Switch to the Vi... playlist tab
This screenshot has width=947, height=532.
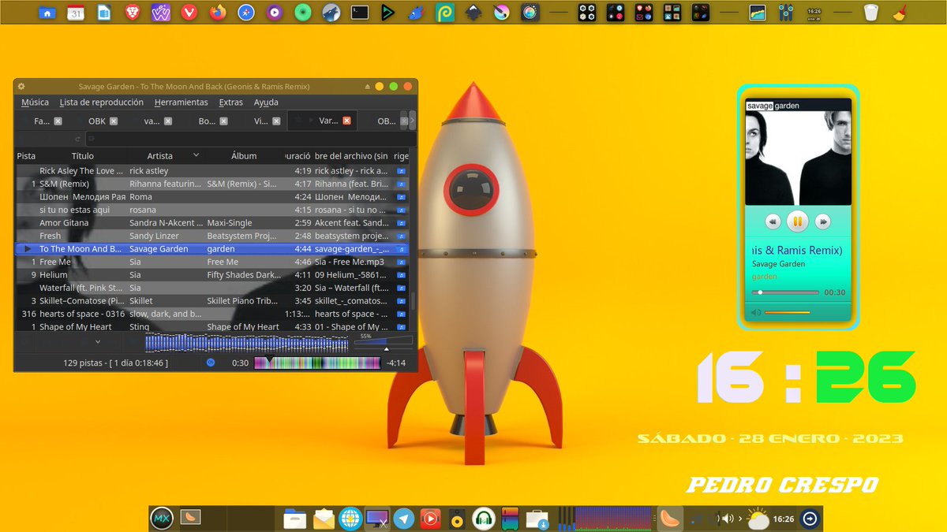[x=261, y=121]
